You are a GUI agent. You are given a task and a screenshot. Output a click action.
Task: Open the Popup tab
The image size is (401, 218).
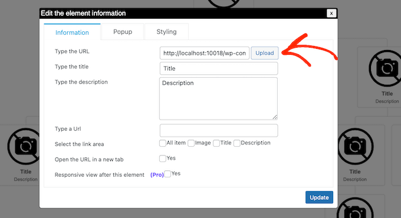click(x=123, y=32)
